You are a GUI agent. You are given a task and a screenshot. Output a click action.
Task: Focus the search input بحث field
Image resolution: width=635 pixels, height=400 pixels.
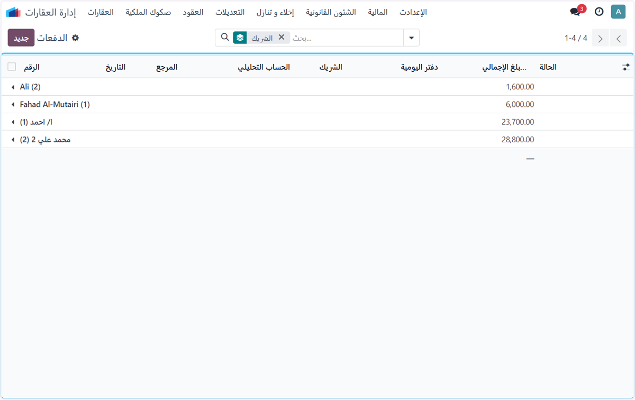347,38
